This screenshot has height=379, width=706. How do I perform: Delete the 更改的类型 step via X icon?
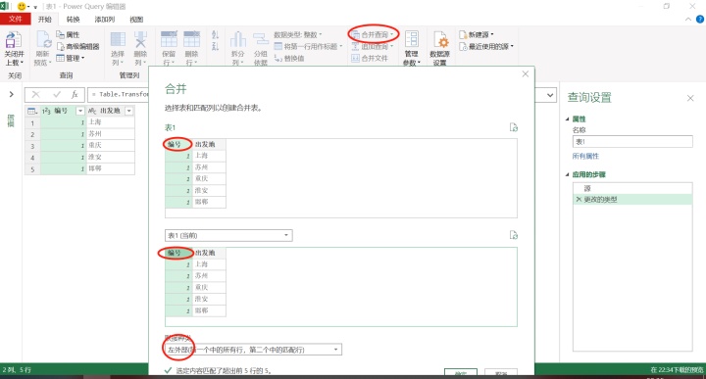[x=579, y=199]
